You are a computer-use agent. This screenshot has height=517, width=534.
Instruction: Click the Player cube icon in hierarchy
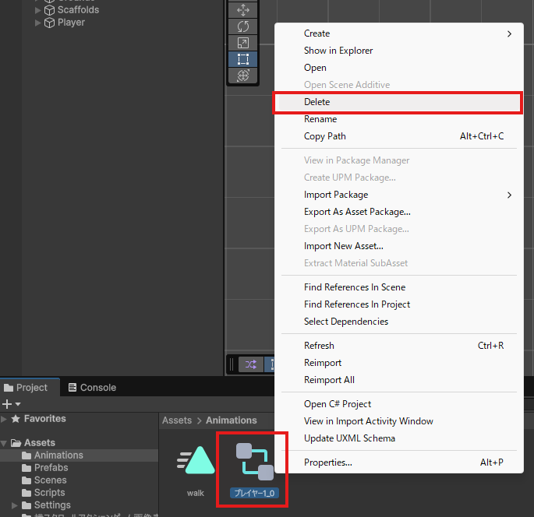pos(49,23)
